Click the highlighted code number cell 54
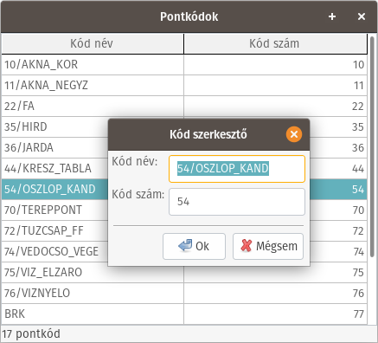This screenshot has height=343, width=378. (338, 190)
